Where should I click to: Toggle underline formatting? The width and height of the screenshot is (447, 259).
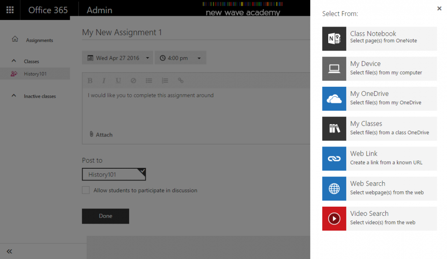click(x=117, y=80)
